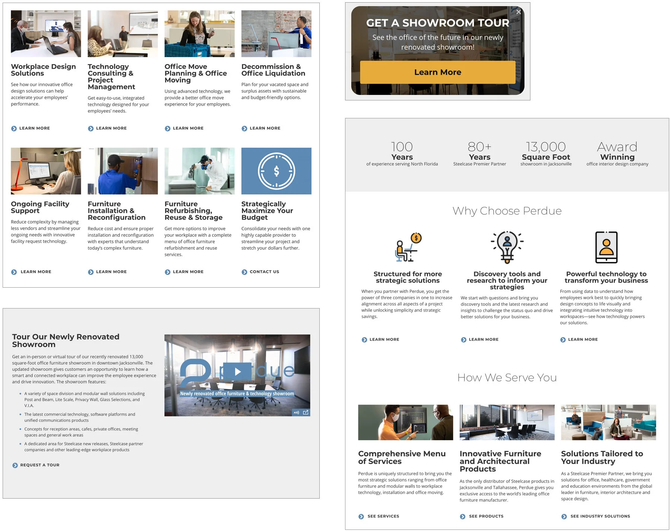670x531 pixels.
Task: Click Contact Us under Maximize Your Budget
Action: (261, 272)
